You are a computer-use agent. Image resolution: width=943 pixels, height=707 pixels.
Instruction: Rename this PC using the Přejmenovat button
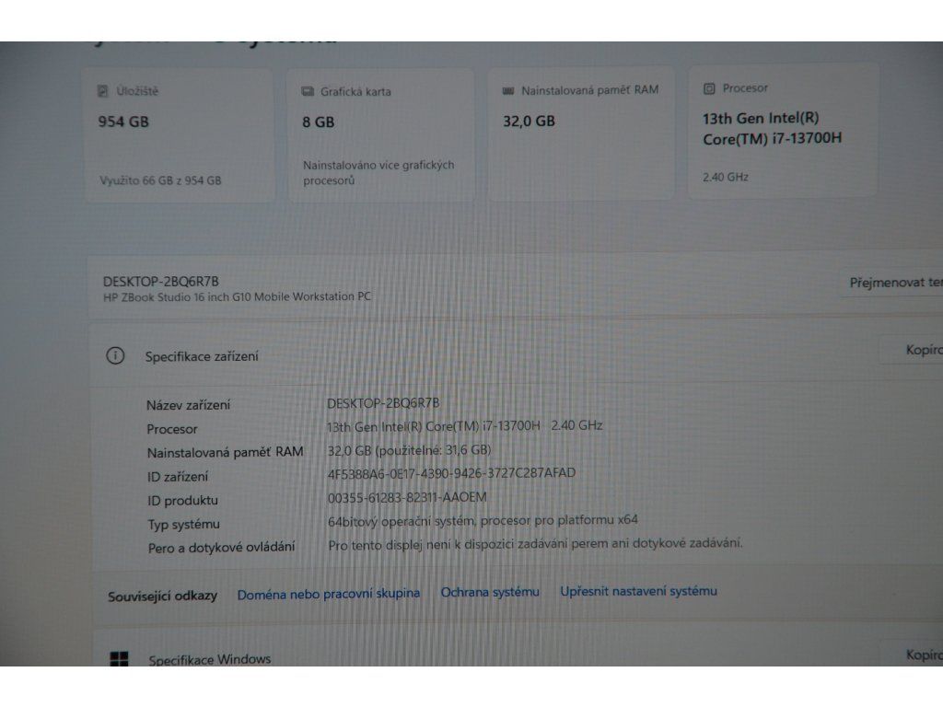[x=891, y=283]
